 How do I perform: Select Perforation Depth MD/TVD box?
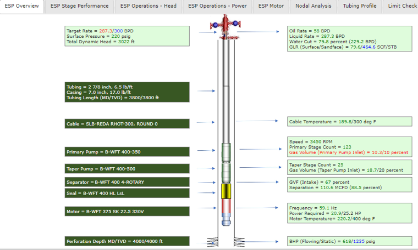(127, 241)
